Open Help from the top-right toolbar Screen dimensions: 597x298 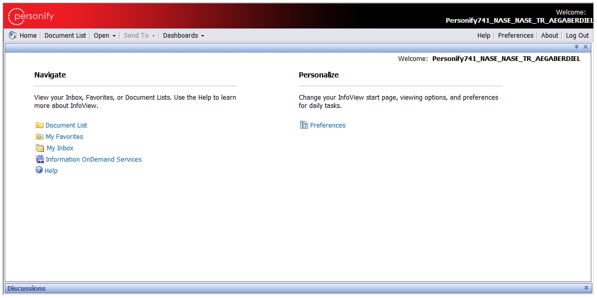pos(484,36)
